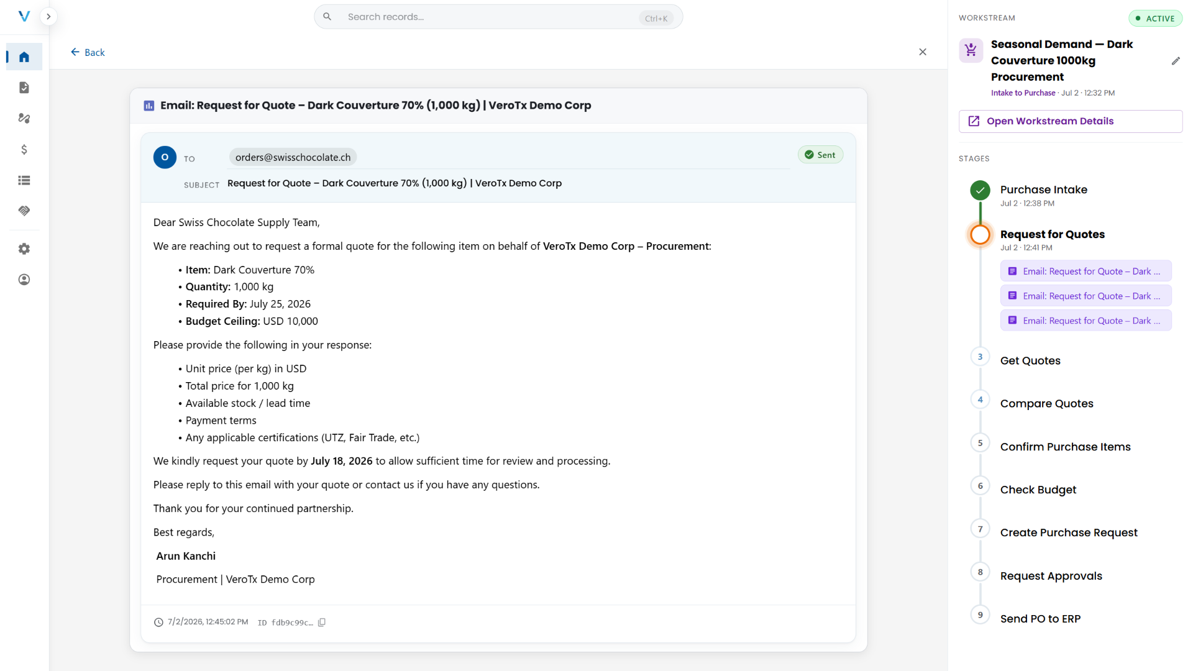This screenshot has width=1193, height=671.
Task: Open the handshake sidebar icon
Action: tap(24, 211)
